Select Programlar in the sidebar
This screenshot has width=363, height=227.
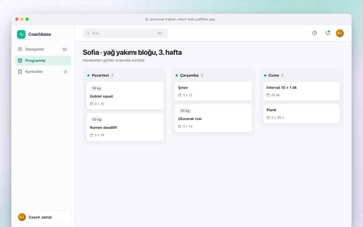click(x=43, y=60)
